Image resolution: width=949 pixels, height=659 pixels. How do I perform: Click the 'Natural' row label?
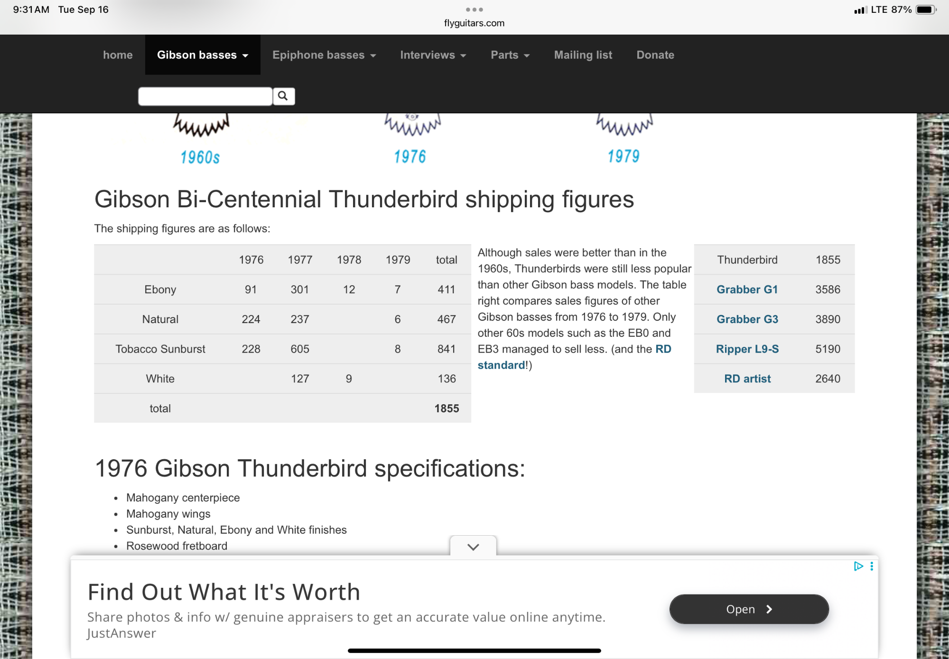(x=160, y=319)
